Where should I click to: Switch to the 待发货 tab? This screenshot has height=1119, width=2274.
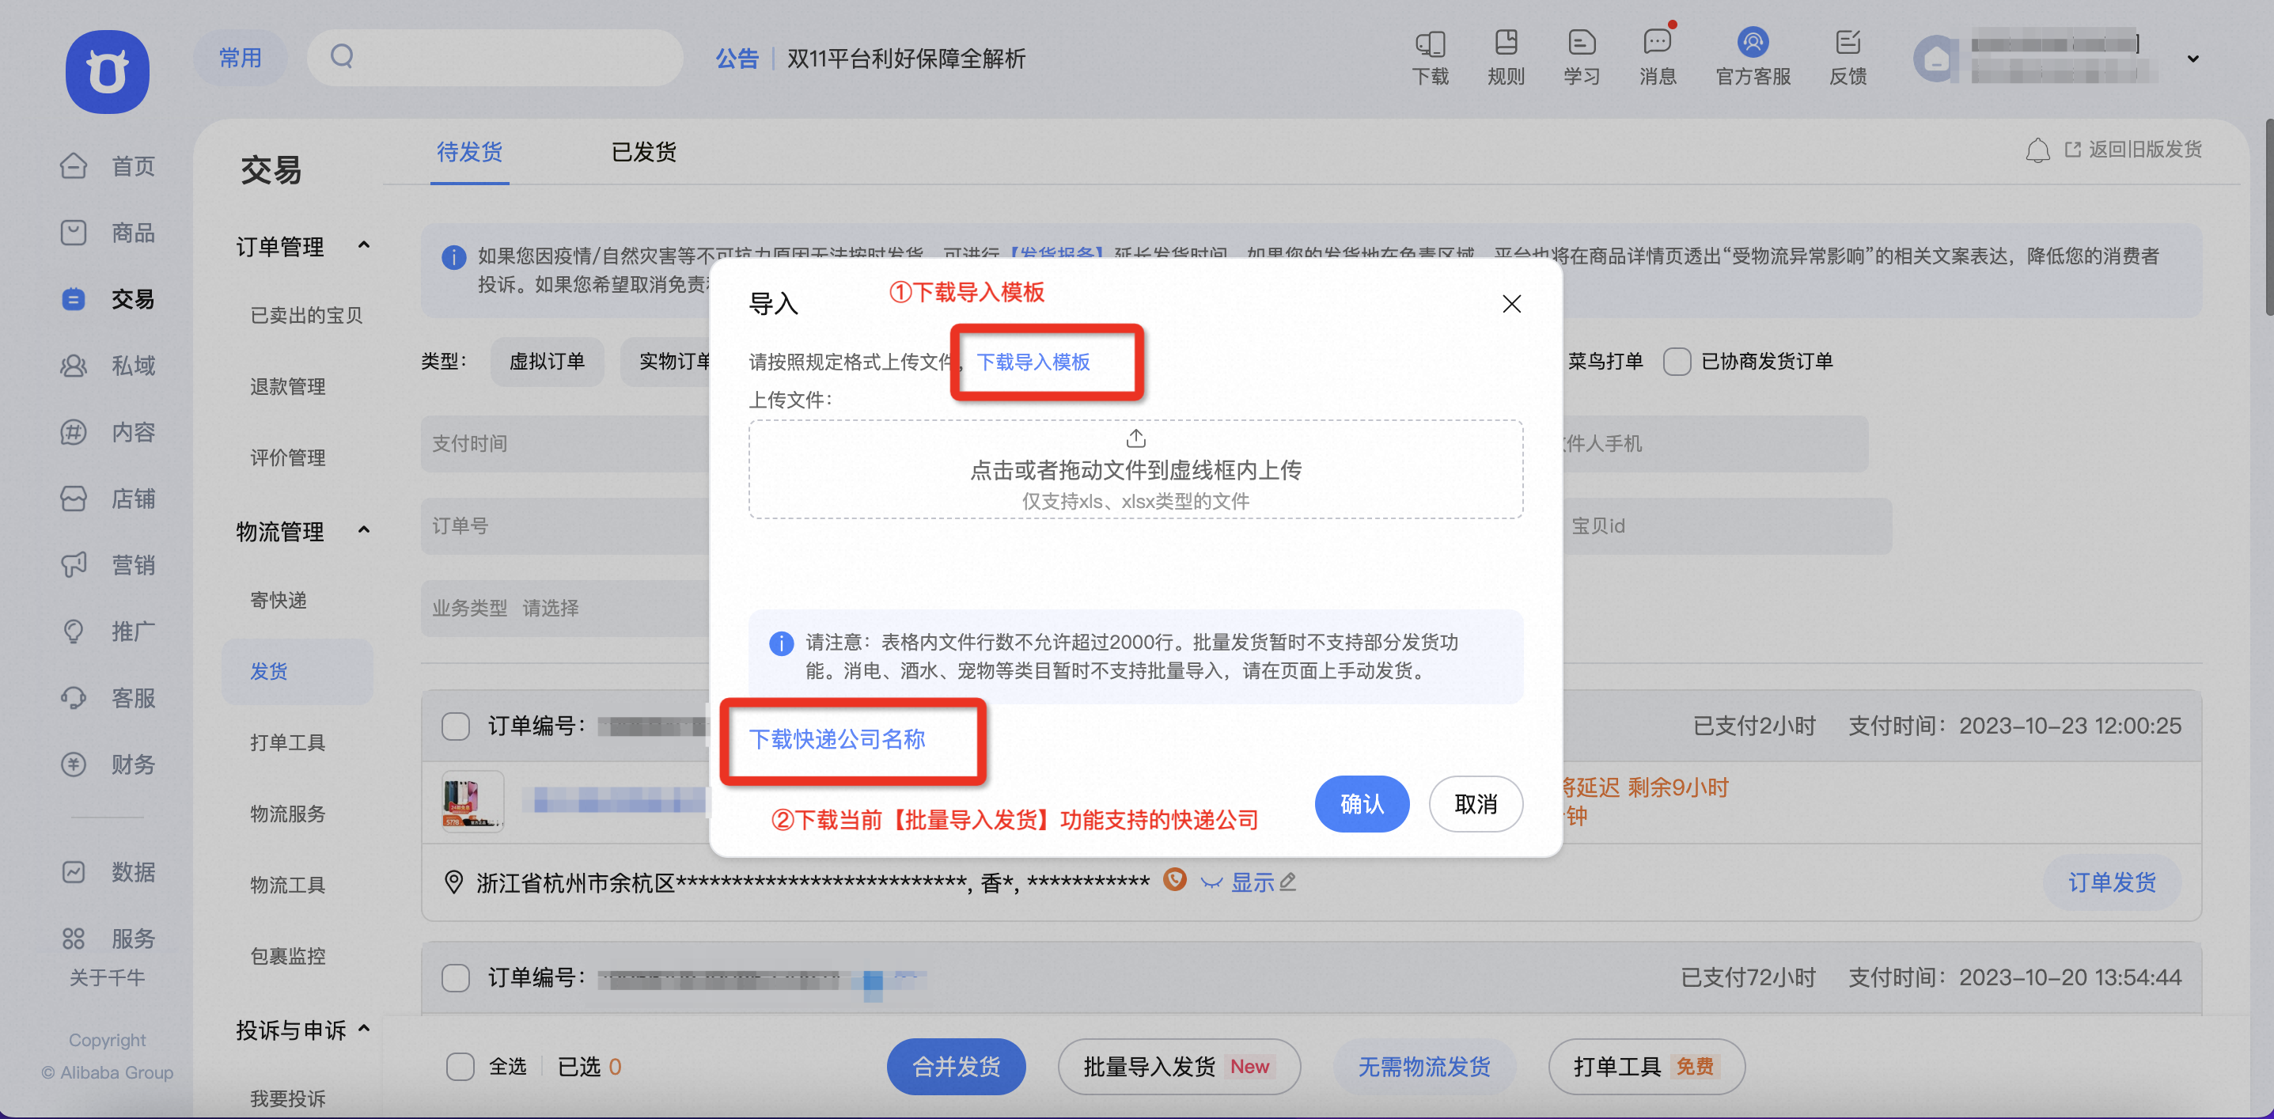pyautogui.click(x=470, y=152)
